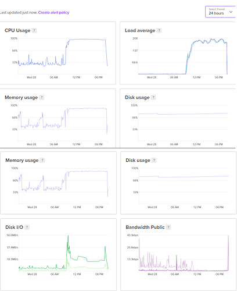Click help icon of Disk usage card below Load average
The height and width of the screenshot is (291, 237).
click(153, 97)
